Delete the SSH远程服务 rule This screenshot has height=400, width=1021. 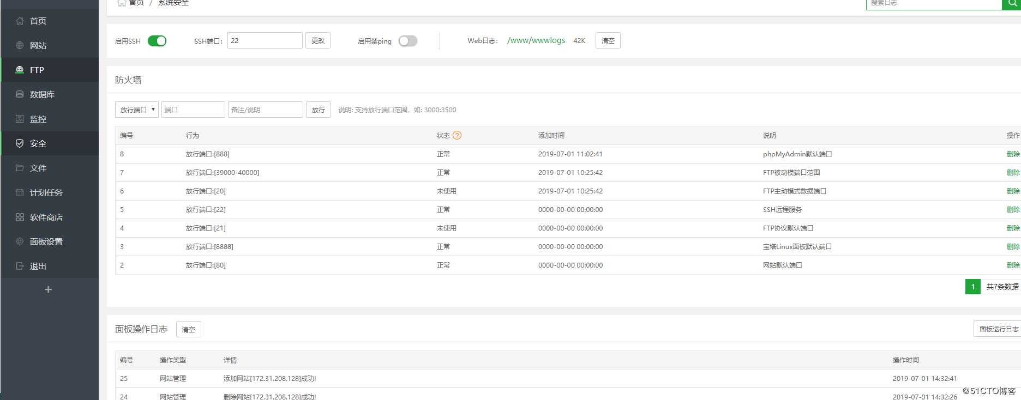[1013, 209]
